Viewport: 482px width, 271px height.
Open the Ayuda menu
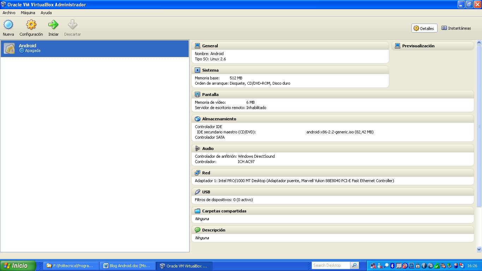tap(46, 13)
